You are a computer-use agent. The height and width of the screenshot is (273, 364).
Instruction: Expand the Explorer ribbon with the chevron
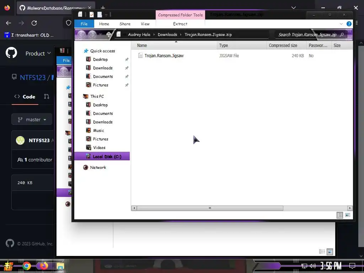(x=341, y=24)
